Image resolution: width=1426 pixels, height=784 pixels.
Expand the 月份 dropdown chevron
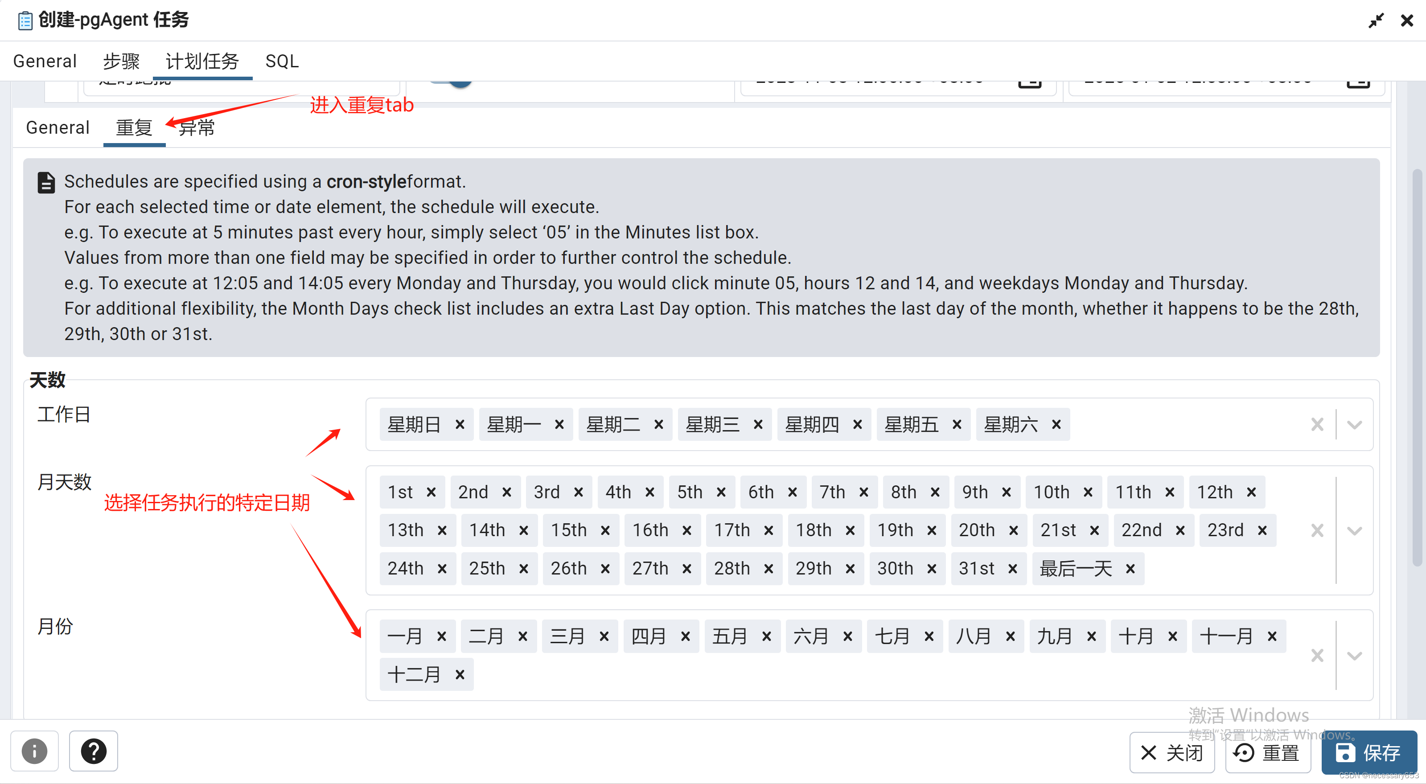(1355, 656)
